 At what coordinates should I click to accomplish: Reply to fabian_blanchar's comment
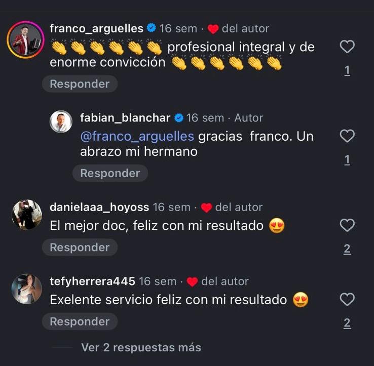(x=110, y=173)
